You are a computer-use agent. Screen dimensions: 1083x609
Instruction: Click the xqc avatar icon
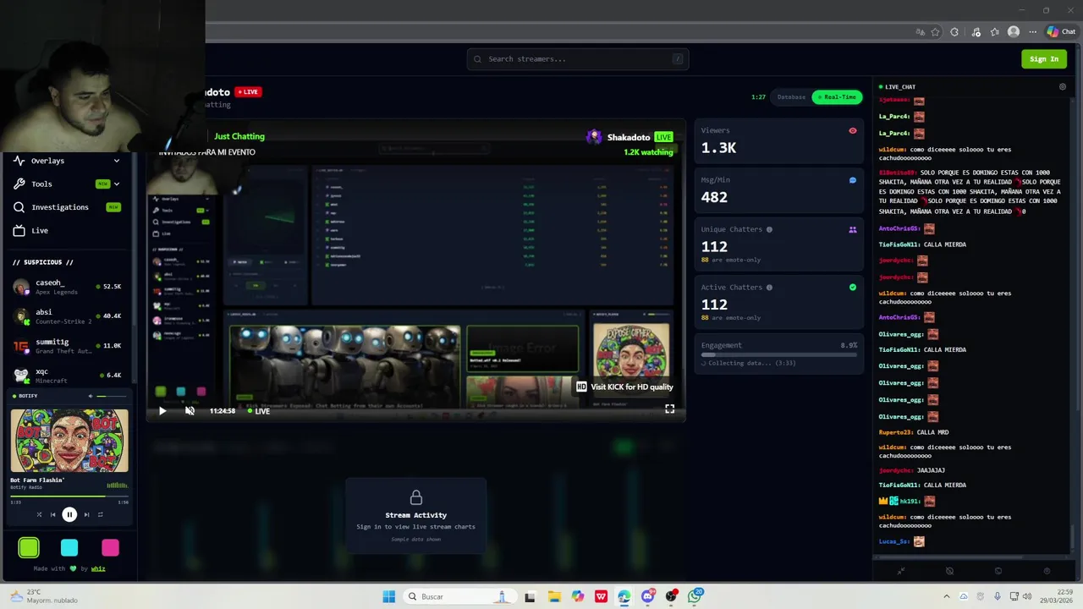click(x=21, y=376)
